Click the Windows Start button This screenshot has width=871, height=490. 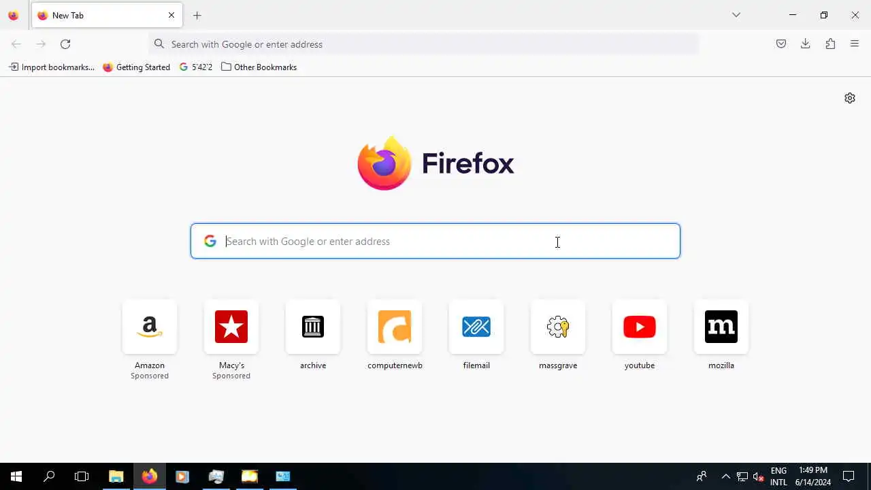(16, 476)
